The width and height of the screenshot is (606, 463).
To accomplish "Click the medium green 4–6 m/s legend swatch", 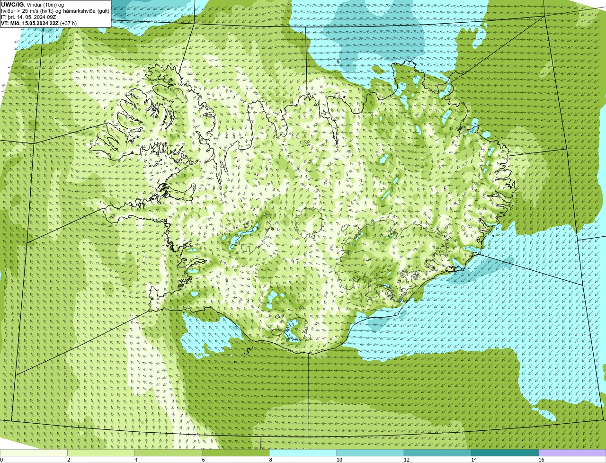I will [x=168, y=453].
